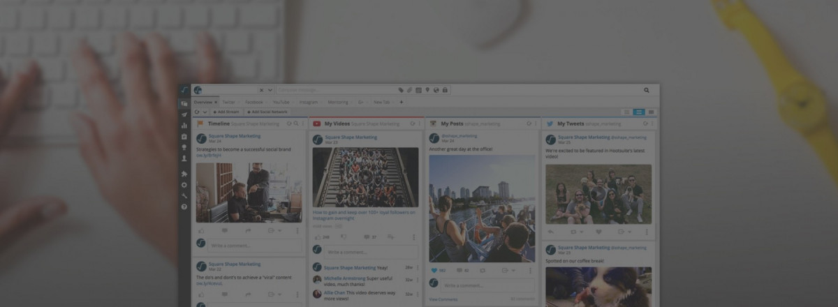The image size is (838, 307).
Task: Thumbs-up the My Videos video
Action: pos(316,237)
